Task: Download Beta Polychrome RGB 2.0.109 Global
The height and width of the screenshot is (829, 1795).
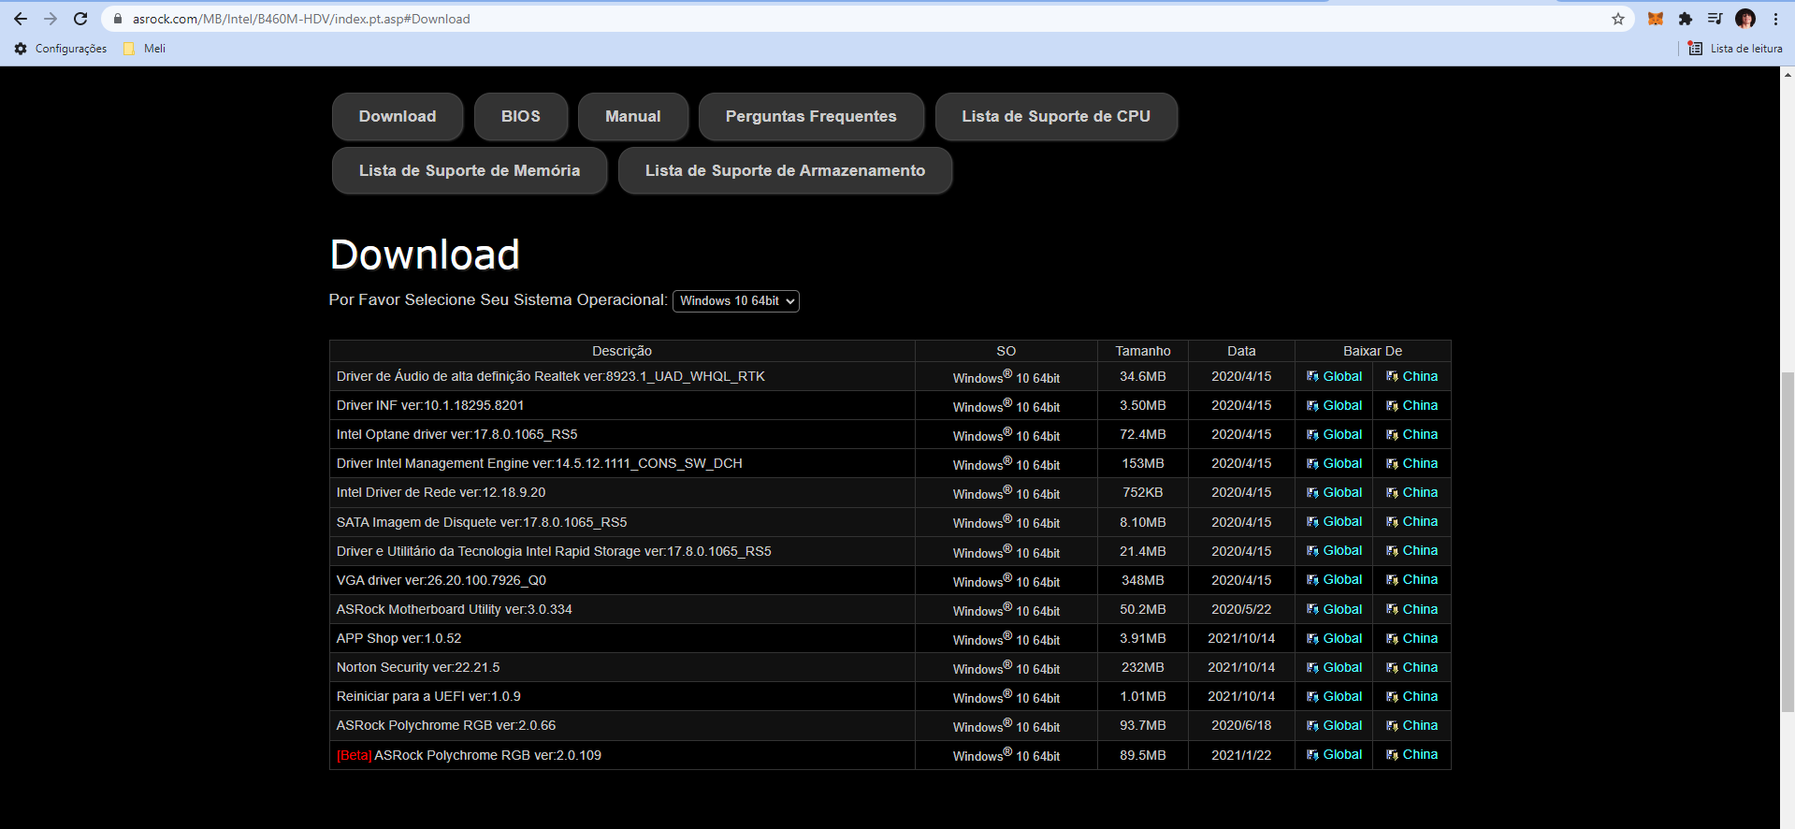Action: tap(1334, 754)
